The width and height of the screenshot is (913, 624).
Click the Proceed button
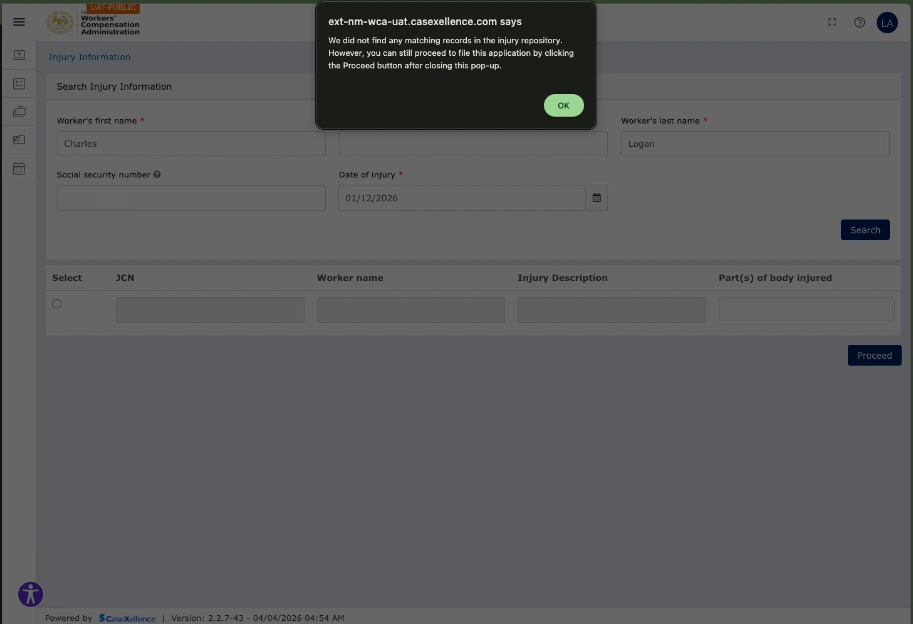click(874, 356)
